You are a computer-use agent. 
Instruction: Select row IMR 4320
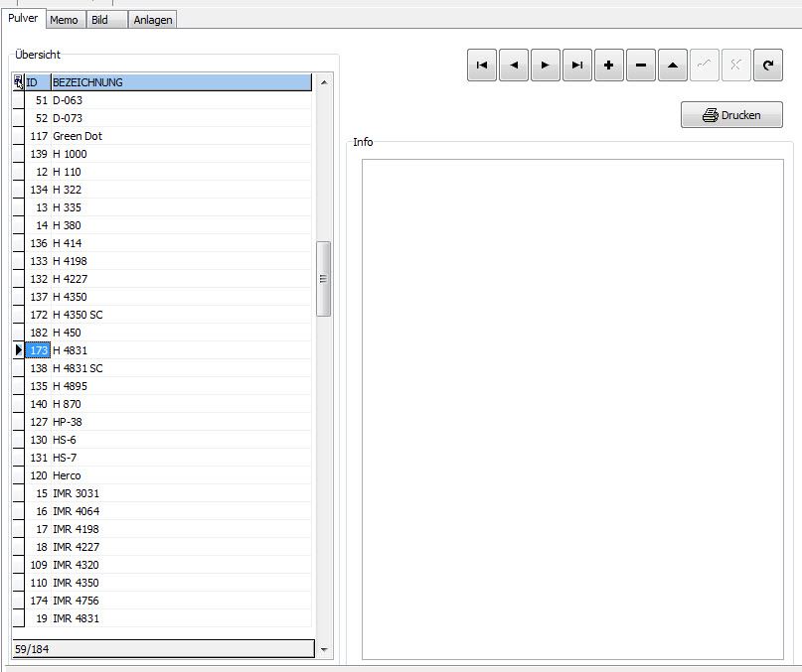click(x=162, y=565)
